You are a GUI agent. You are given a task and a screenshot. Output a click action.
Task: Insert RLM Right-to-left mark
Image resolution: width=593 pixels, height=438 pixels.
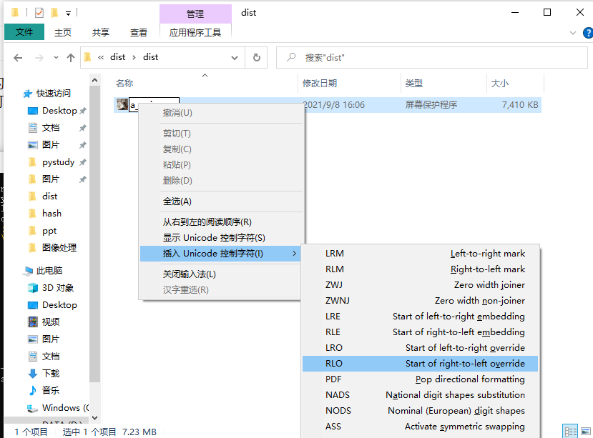pyautogui.click(x=420, y=269)
